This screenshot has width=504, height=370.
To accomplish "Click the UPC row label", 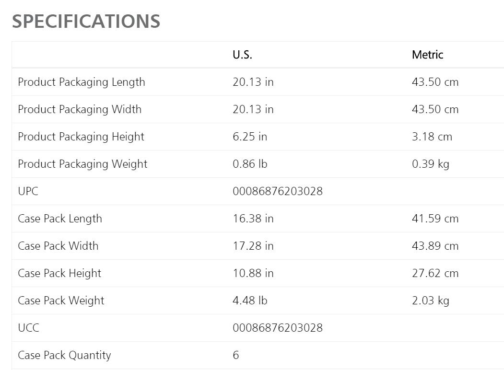I will click(x=28, y=191).
